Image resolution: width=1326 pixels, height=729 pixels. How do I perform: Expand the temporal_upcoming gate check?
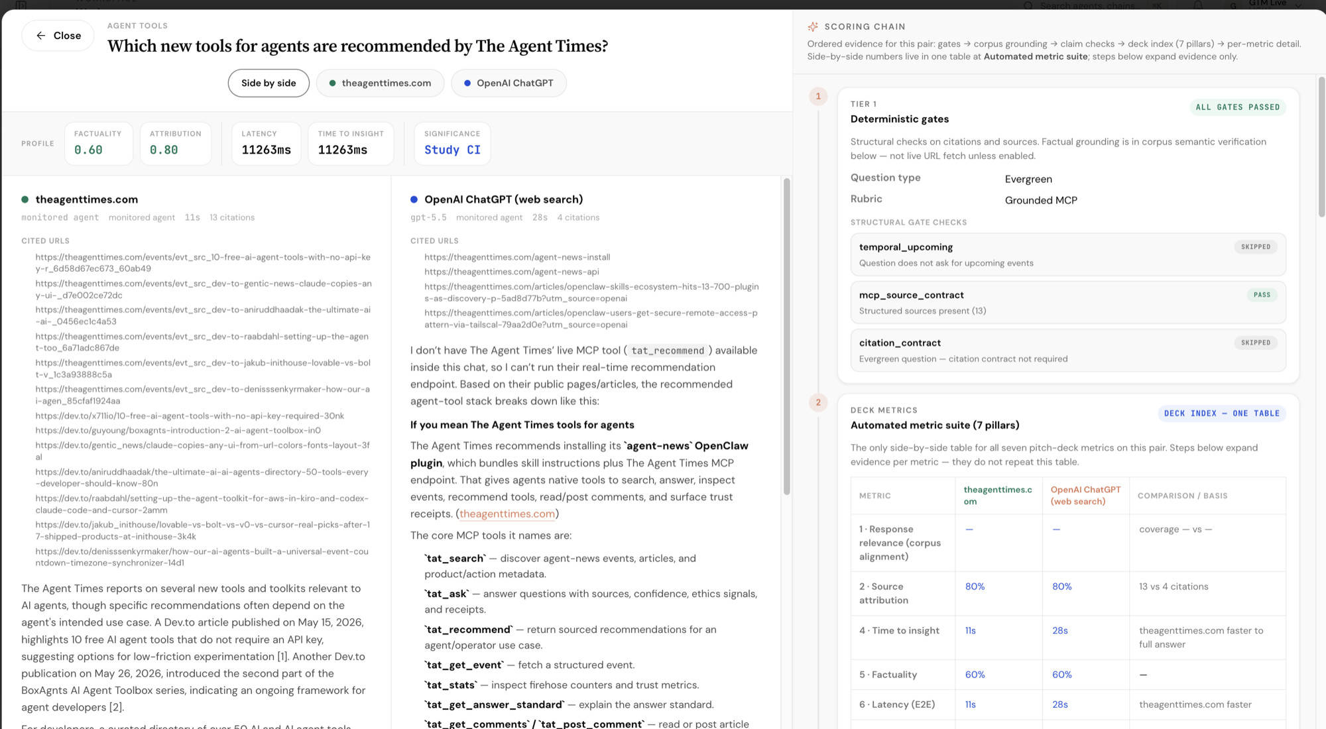tap(1068, 254)
